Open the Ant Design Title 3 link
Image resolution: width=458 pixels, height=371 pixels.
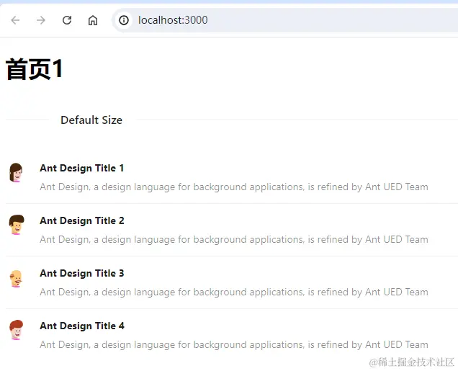tap(82, 274)
